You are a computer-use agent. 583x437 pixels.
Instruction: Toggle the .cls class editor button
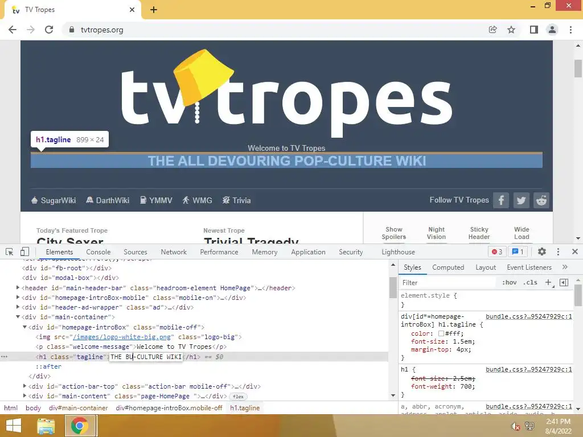tap(530, 282)
